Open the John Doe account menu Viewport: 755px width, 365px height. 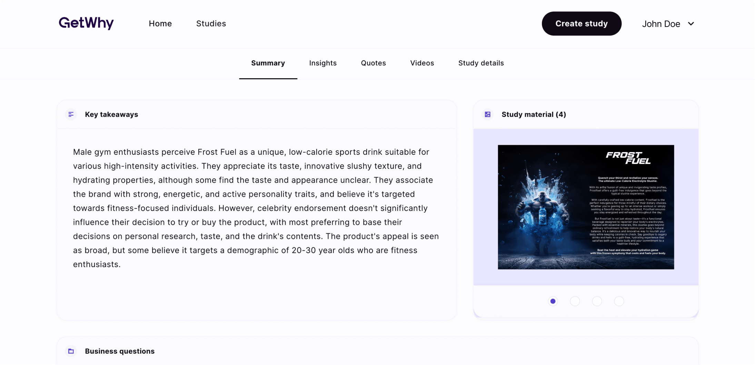click(668, 24)
